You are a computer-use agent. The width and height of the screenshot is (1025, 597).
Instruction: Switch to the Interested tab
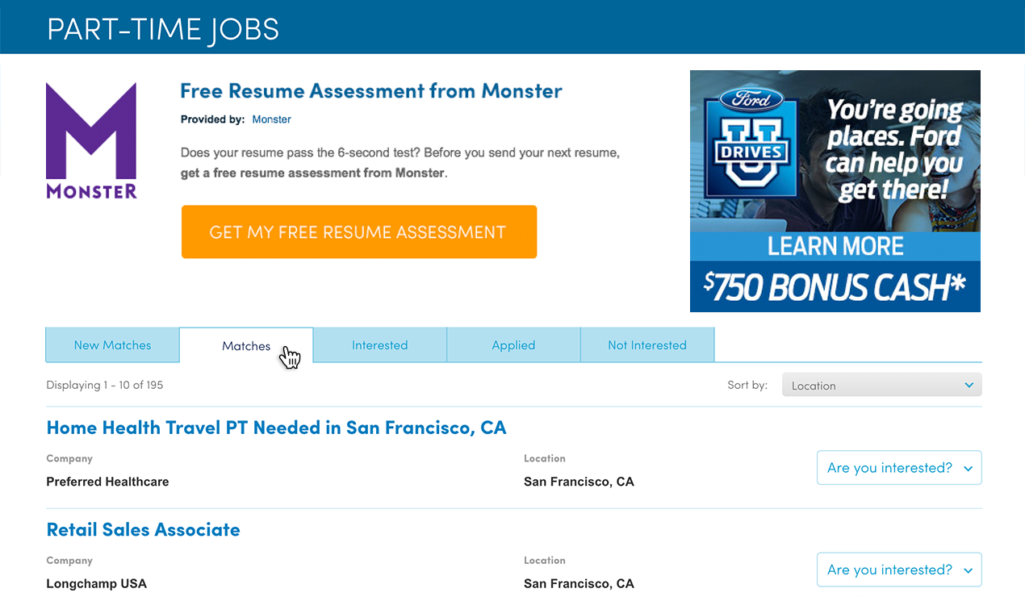click(379, 345)
